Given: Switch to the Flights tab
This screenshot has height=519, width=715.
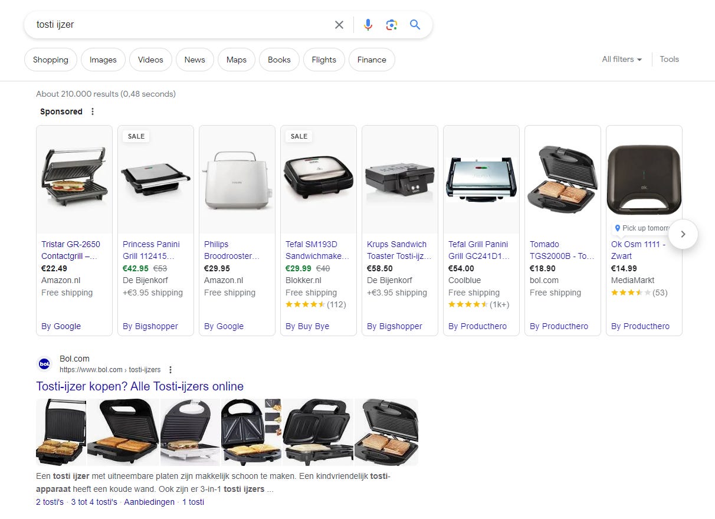Looking at the screenshot, I should tap(324, 60).
